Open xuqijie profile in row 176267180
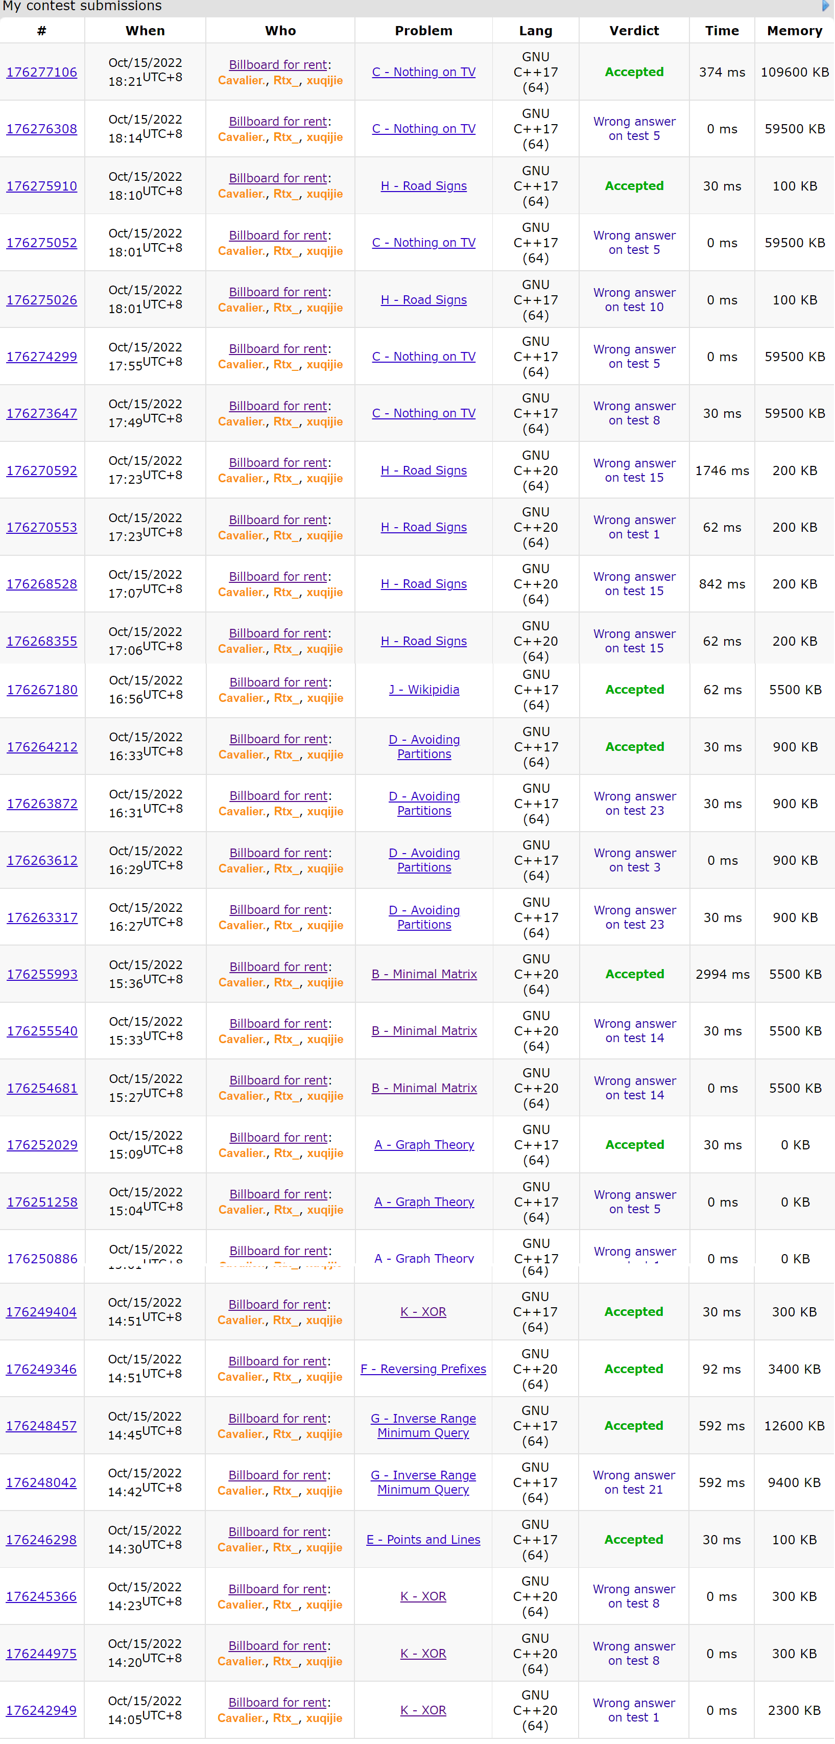Viewport: 835px width, 1744px height. [x=325, y=698]
